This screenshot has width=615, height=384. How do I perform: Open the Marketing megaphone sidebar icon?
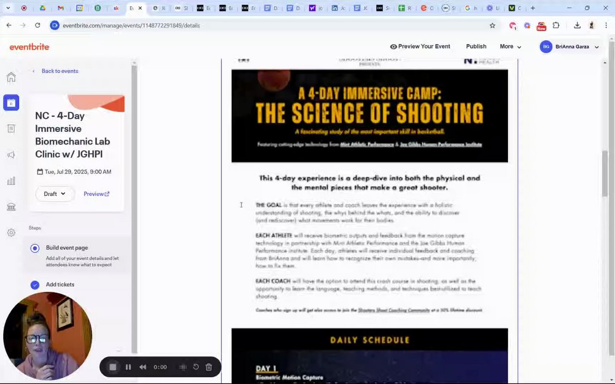coord(11,155)
